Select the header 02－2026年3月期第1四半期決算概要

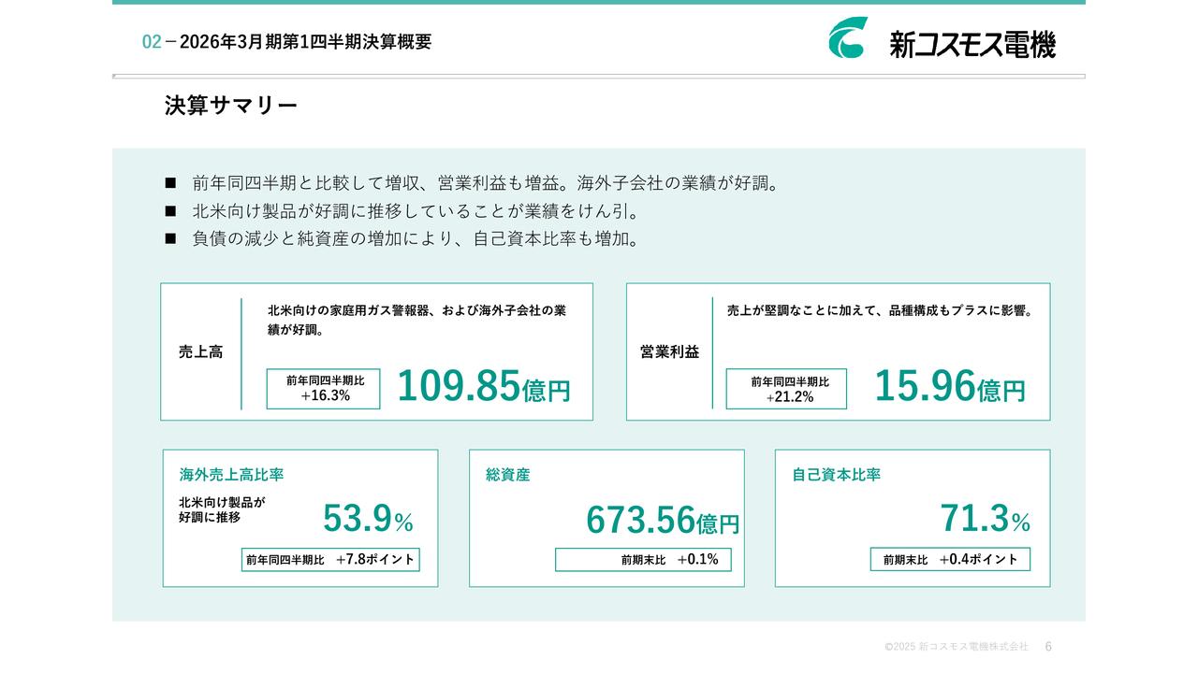[286, 42]
